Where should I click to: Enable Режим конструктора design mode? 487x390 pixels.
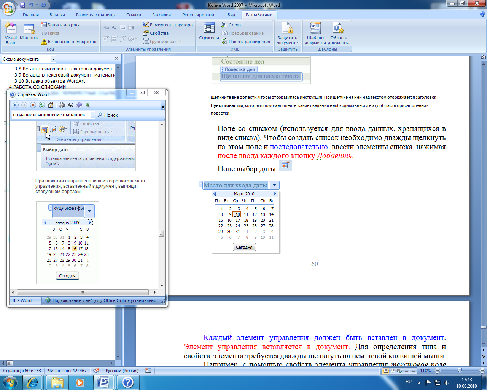point(168,25)
